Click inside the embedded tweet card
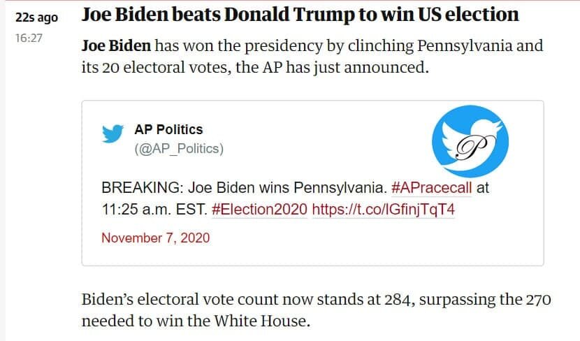 tap(312, 183)
